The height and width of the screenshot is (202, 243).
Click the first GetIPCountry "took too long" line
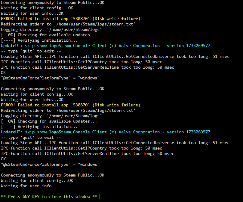[x=82, y=62]
